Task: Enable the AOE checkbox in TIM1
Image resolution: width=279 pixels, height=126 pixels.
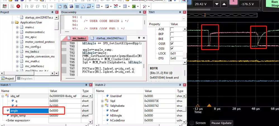Action: 172,29
